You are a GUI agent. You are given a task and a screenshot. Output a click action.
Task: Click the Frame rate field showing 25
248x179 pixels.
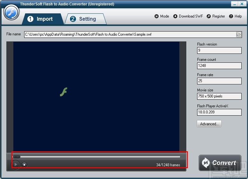[x=219, y=81]
